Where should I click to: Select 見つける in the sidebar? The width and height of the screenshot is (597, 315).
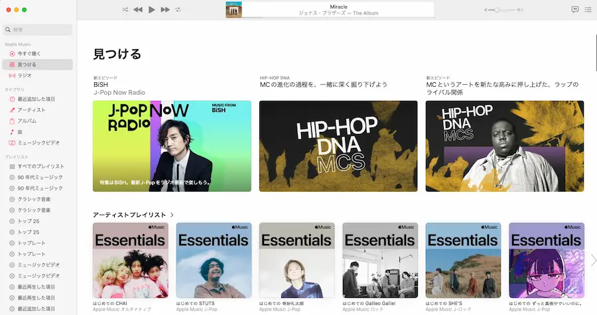pyautogui.click(x=37, y=65)
